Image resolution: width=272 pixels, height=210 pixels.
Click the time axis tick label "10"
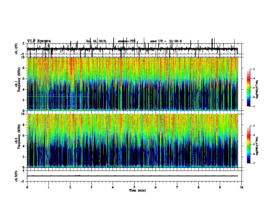241,187
